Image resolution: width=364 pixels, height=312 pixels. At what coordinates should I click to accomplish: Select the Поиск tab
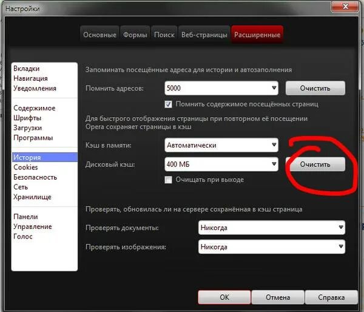(164, 35)
